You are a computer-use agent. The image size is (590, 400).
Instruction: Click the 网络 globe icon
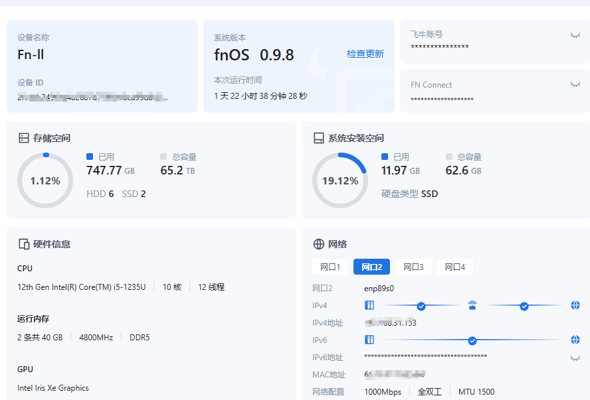[319, 244]
